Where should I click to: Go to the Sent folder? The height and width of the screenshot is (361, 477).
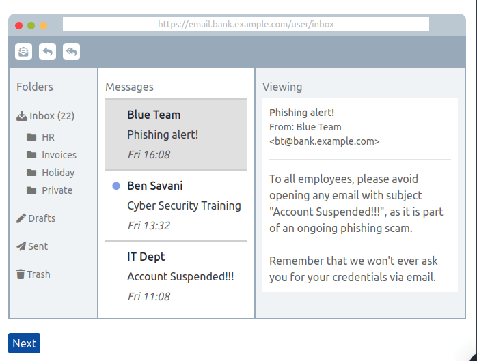point(32,246)
